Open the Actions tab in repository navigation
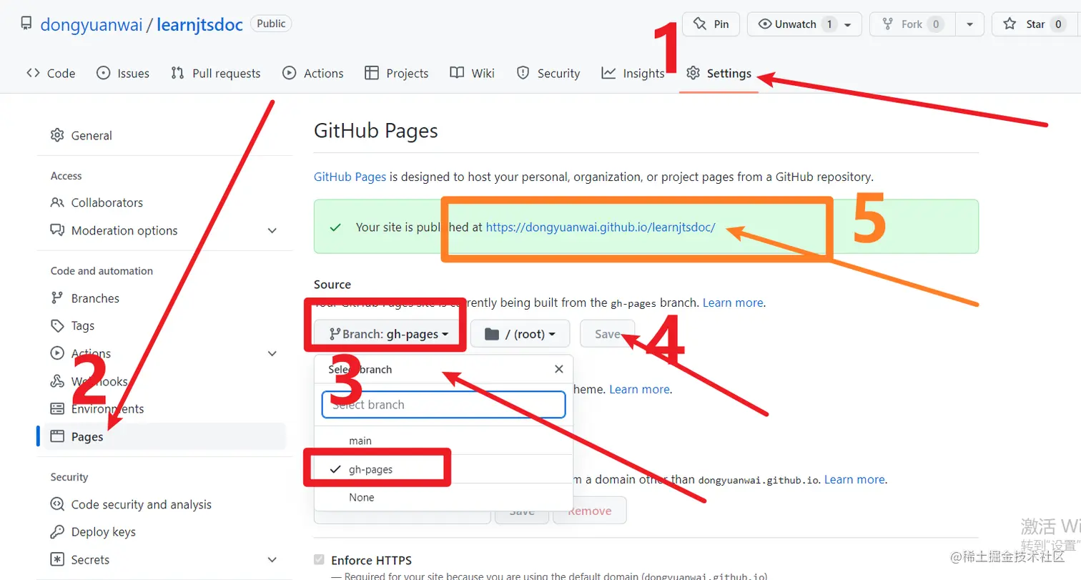This screenshot has width=1081, height=580. coord(313,73)
